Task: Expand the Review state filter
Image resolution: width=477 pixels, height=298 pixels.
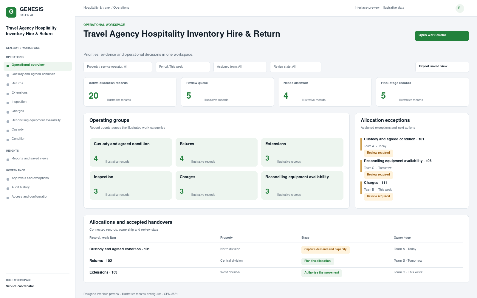Action: [x=296, y=67]
